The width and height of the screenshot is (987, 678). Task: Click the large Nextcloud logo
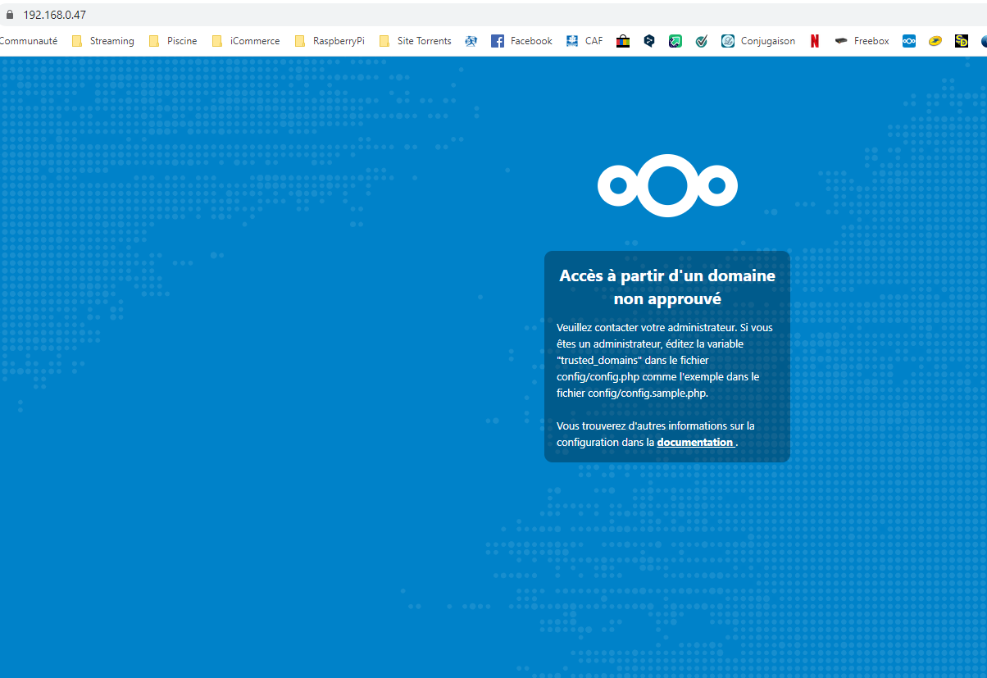(x=667, y=185)
